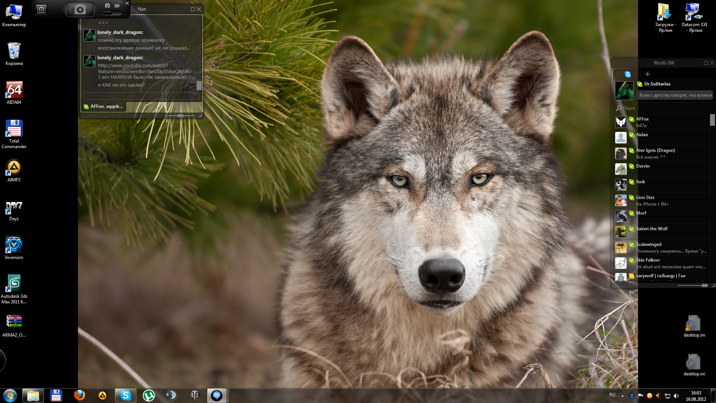
Task: Show hidden tray icons arrow
Action: [622, 396]
